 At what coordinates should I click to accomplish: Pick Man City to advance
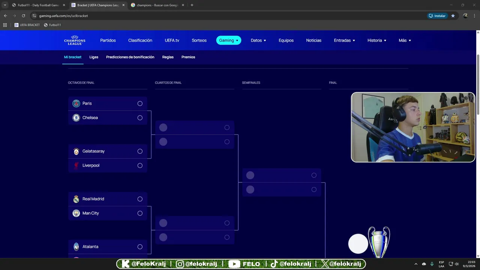140,213
